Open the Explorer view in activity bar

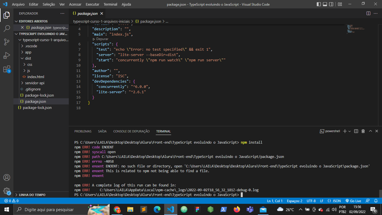tap(7, 15)
